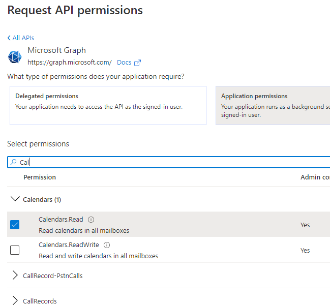This screenshot has height=305, width=330.
Task: Select the Application permissions card
Action: click(x=273, y=105)
